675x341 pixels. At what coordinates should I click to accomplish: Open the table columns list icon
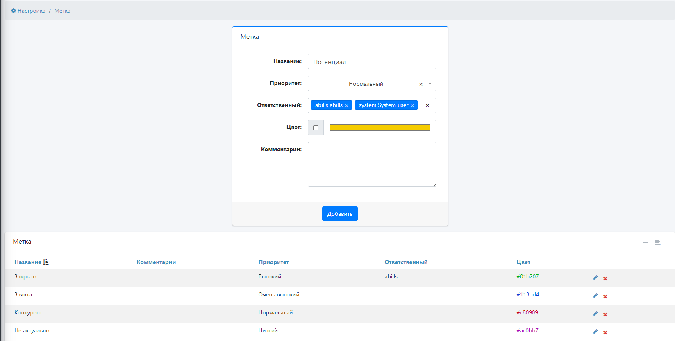click(657, 242)
